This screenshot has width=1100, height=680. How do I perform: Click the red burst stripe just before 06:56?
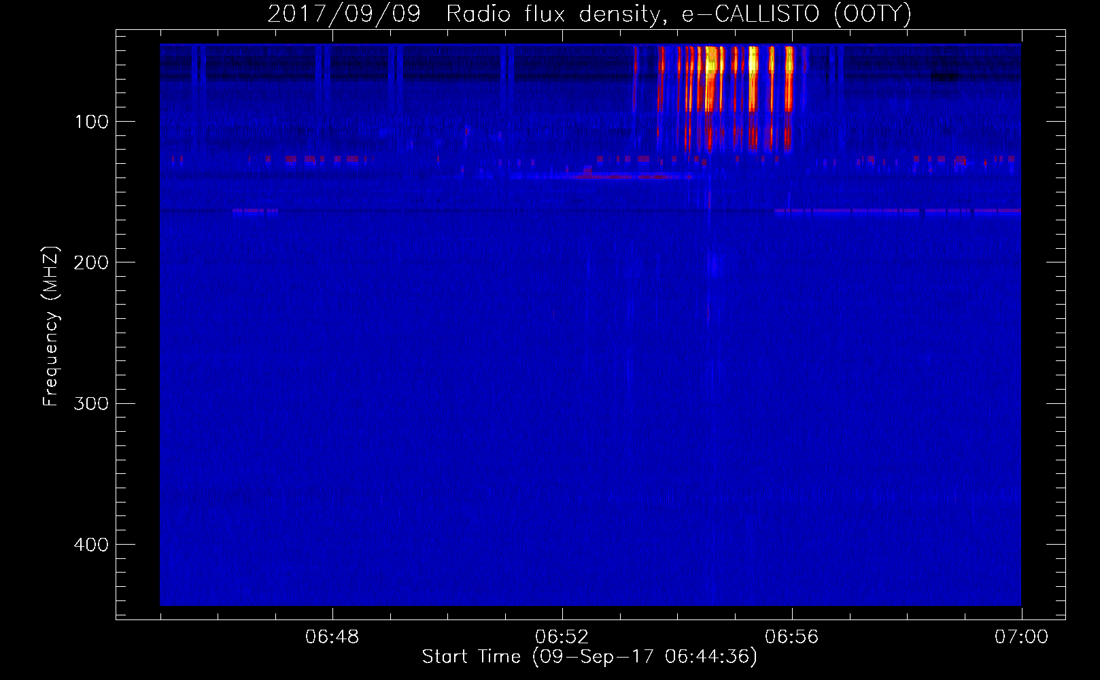click(x=789, y=78)
